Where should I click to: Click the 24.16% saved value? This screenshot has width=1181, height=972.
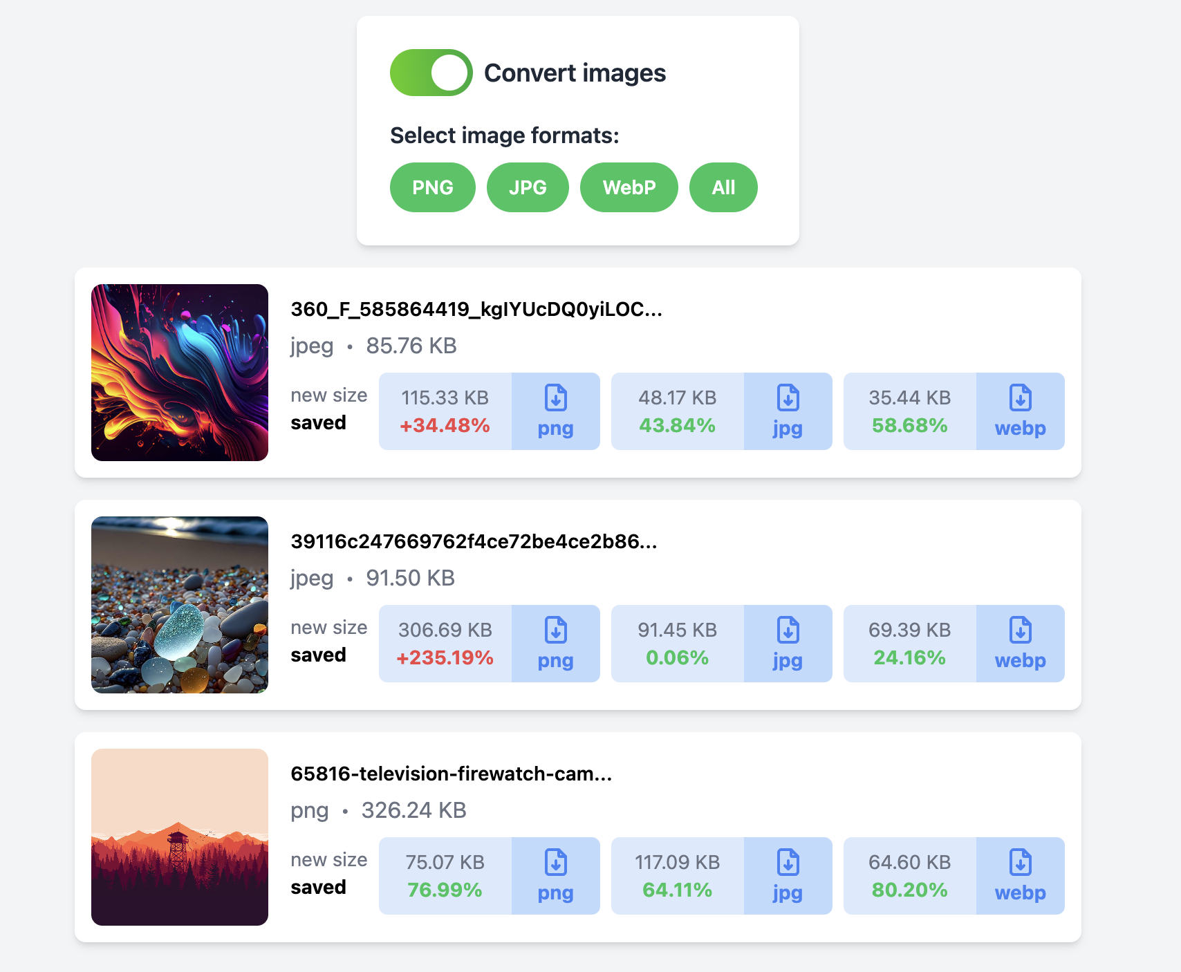[910, 657]
